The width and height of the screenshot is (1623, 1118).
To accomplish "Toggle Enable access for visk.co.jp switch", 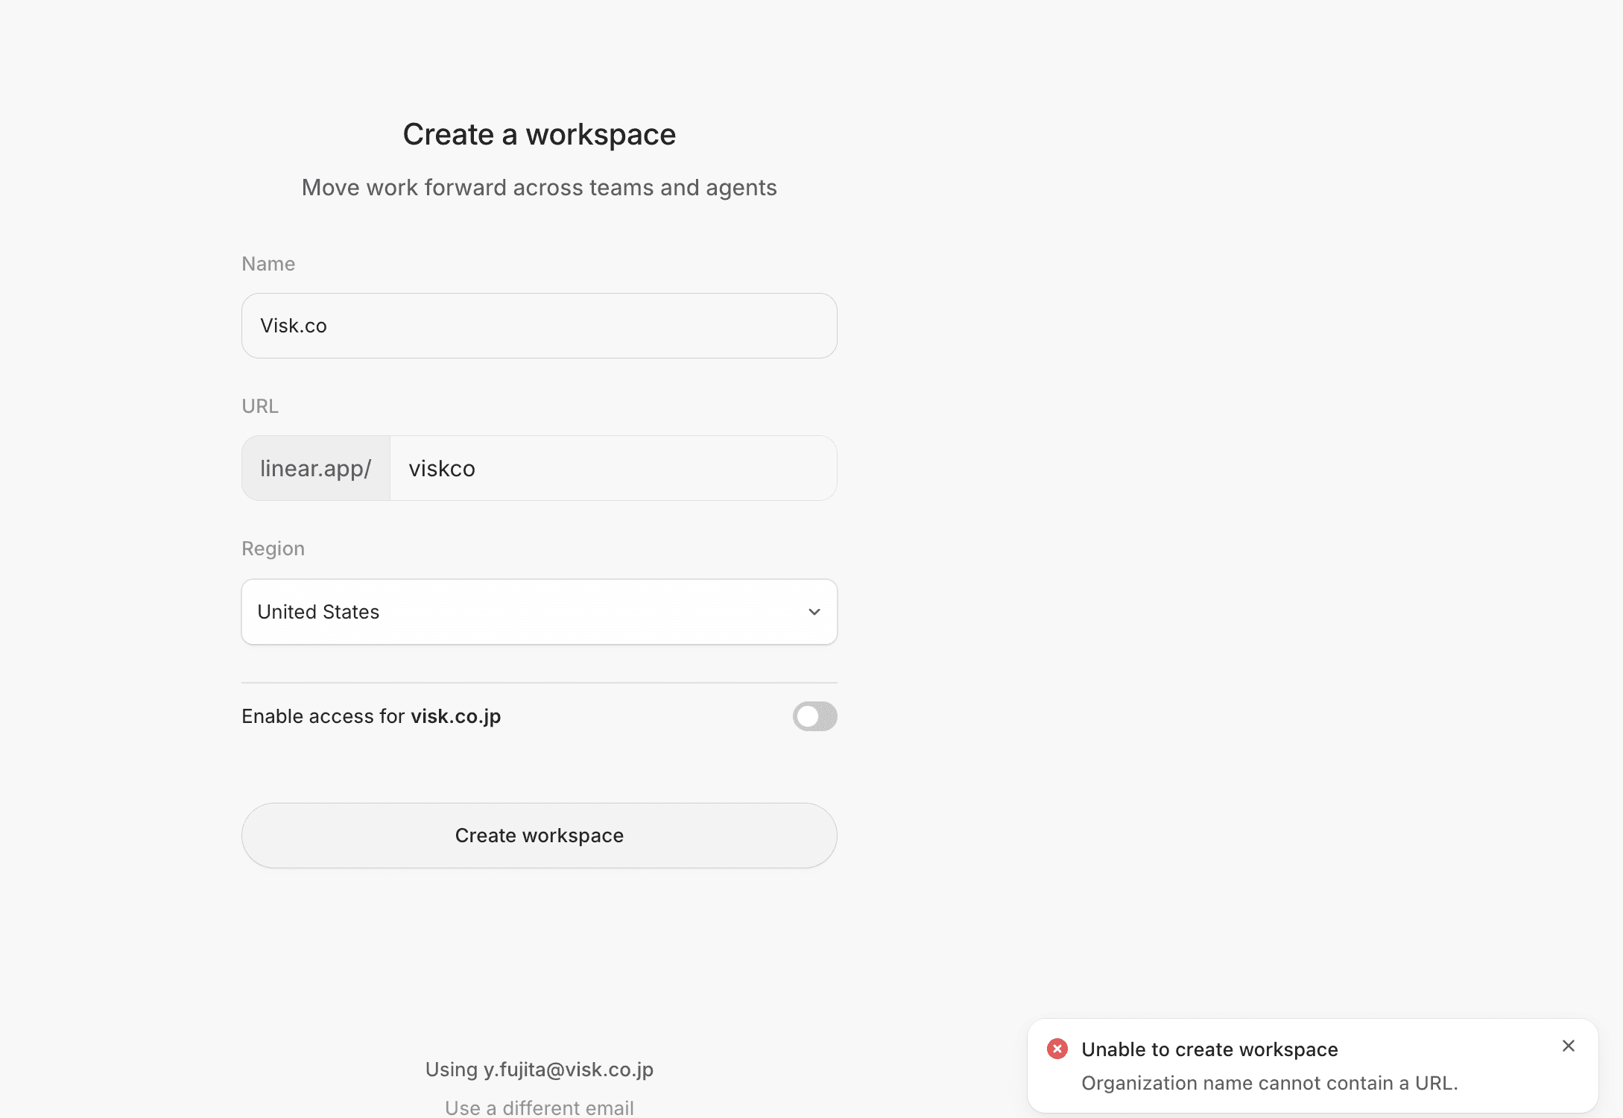I will (x=814, y=716).
